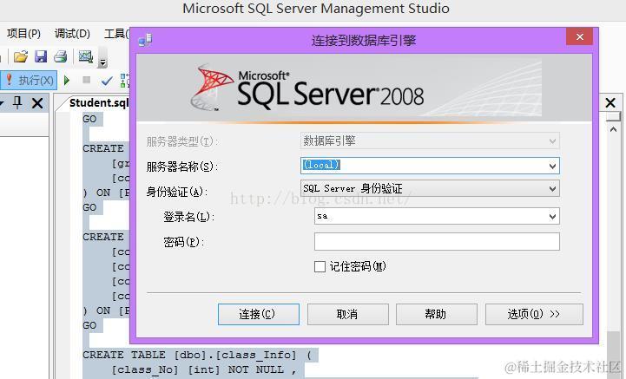The image size is (626, 379).
Task: Click the dialog's connection icon in title bar
Action: coord(145,40)
